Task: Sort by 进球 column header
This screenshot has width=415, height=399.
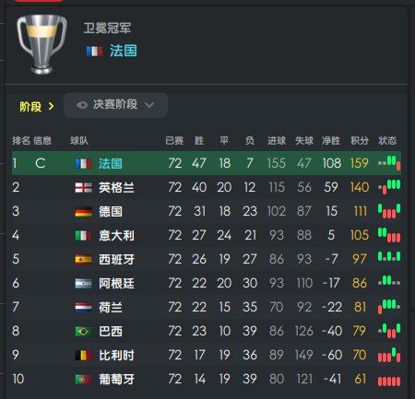Action: coord(277,141)
